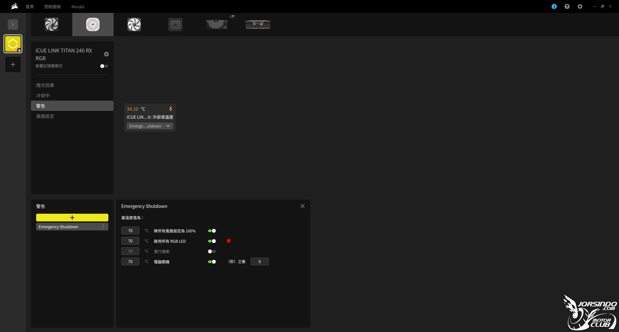Edit shutdown delay seconds field

pos(260,261)
